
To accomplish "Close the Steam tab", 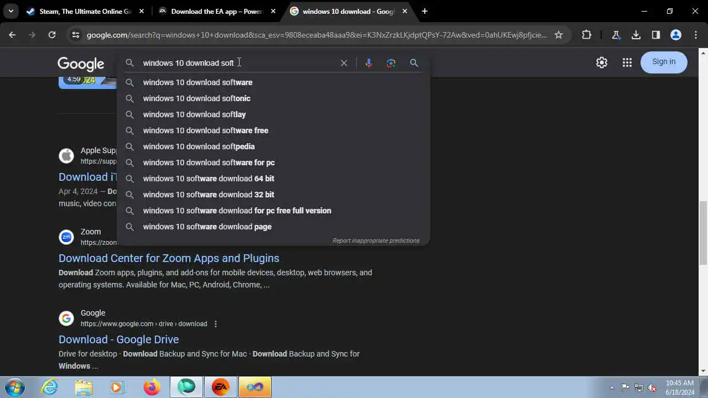I will coord(142,11).
